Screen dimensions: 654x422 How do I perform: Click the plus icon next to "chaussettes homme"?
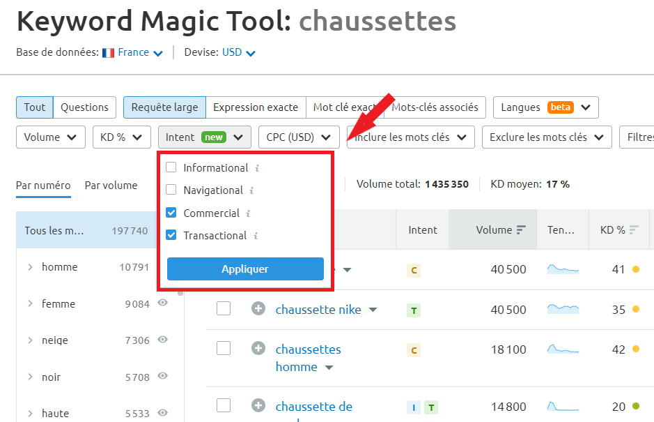(258, 349)
